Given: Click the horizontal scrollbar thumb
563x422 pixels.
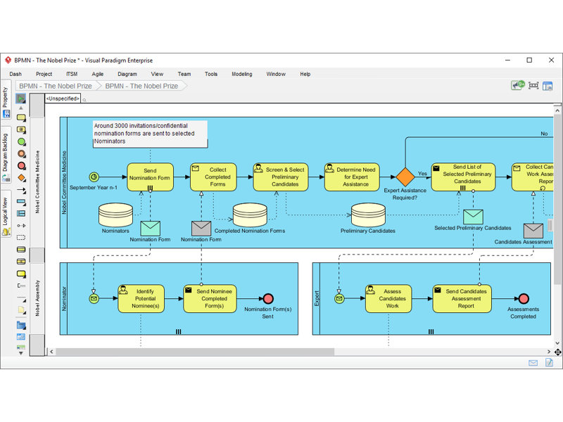Looking at the screenshot, I should coord(195,352).
